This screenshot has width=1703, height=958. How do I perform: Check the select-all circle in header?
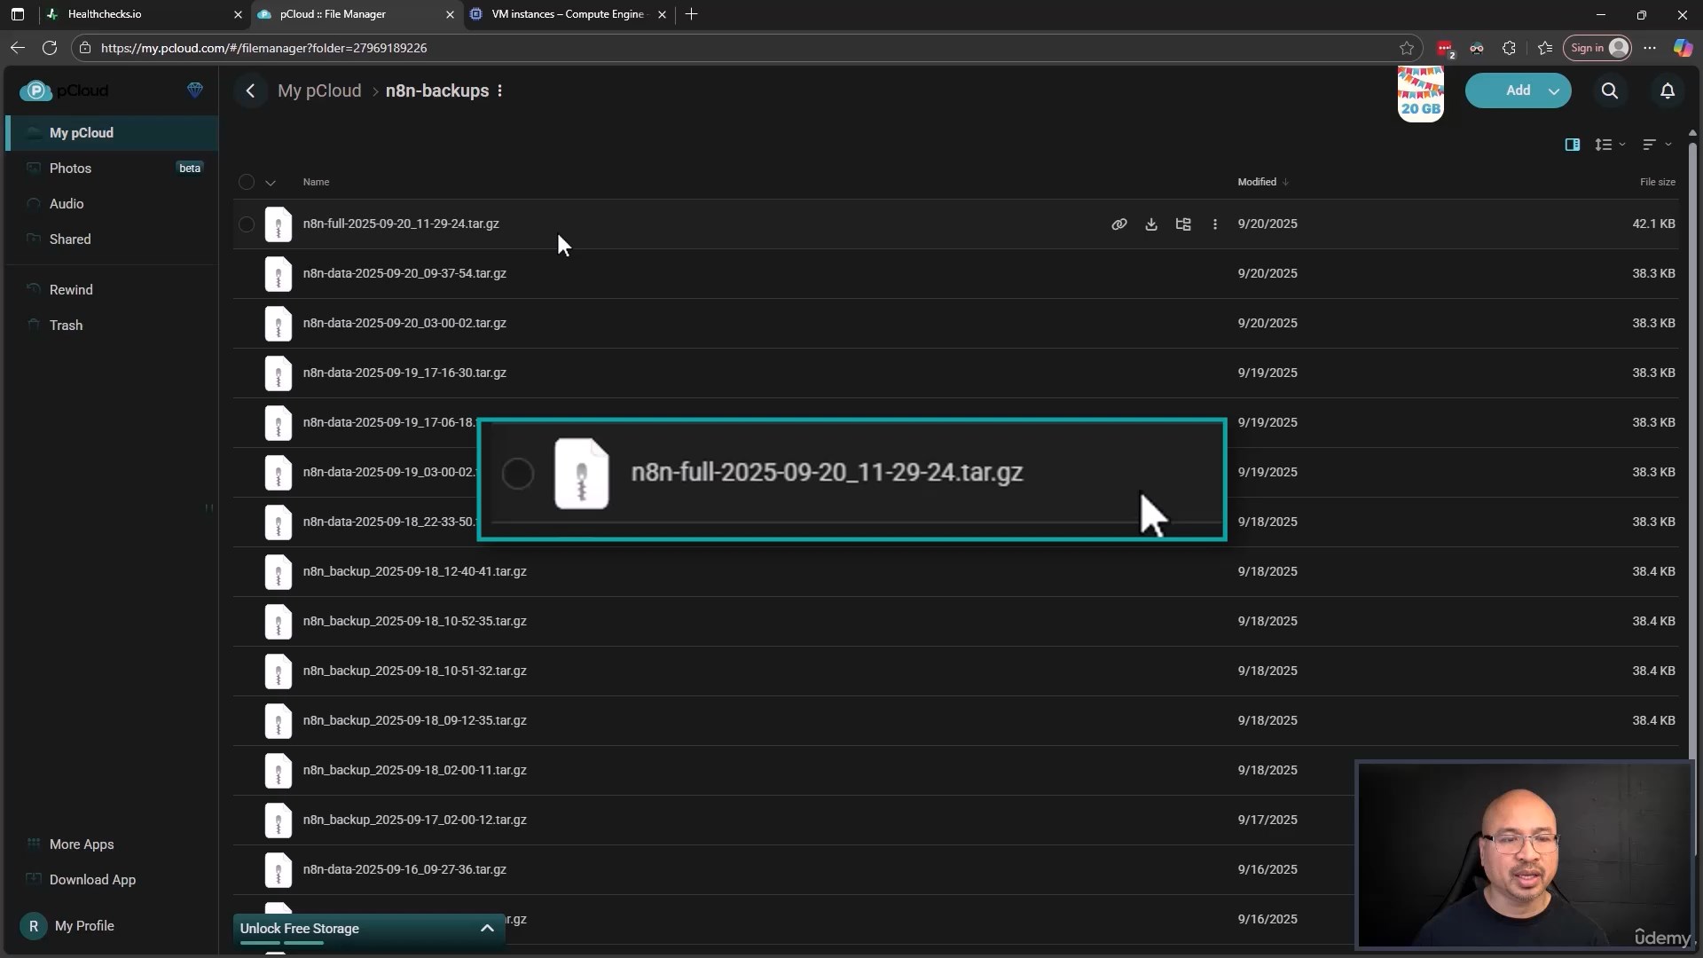[x=247, y=182]
